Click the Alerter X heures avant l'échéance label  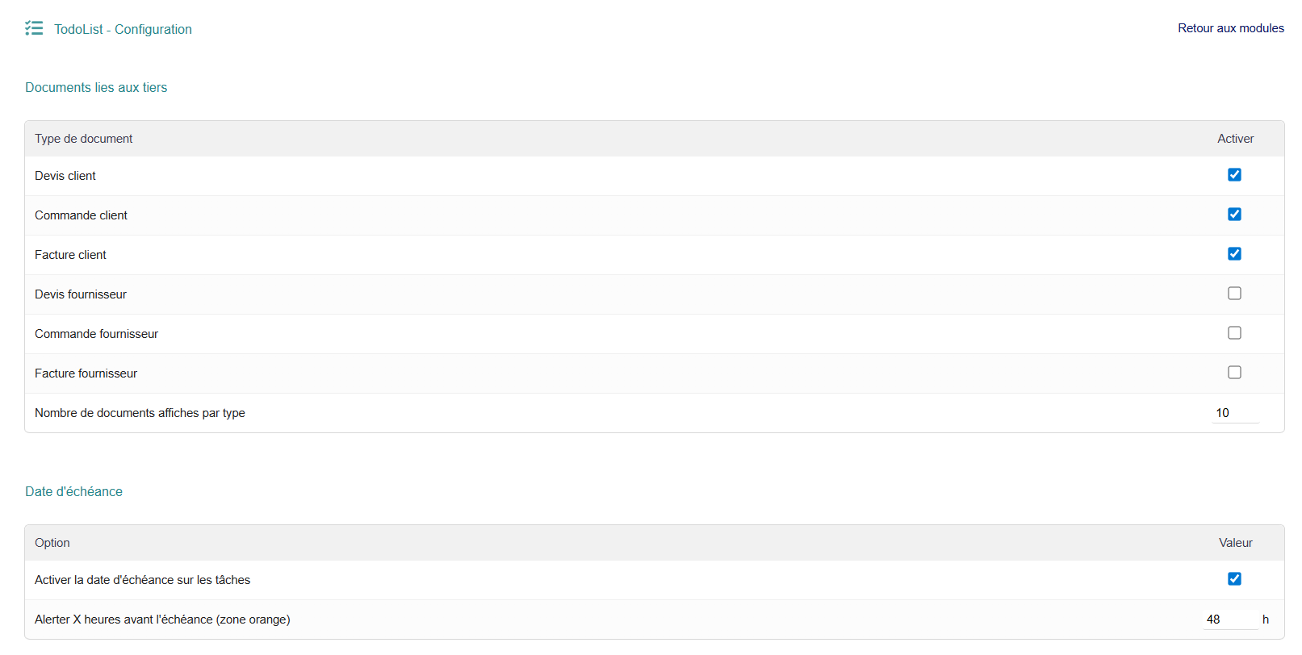[162, 620]
